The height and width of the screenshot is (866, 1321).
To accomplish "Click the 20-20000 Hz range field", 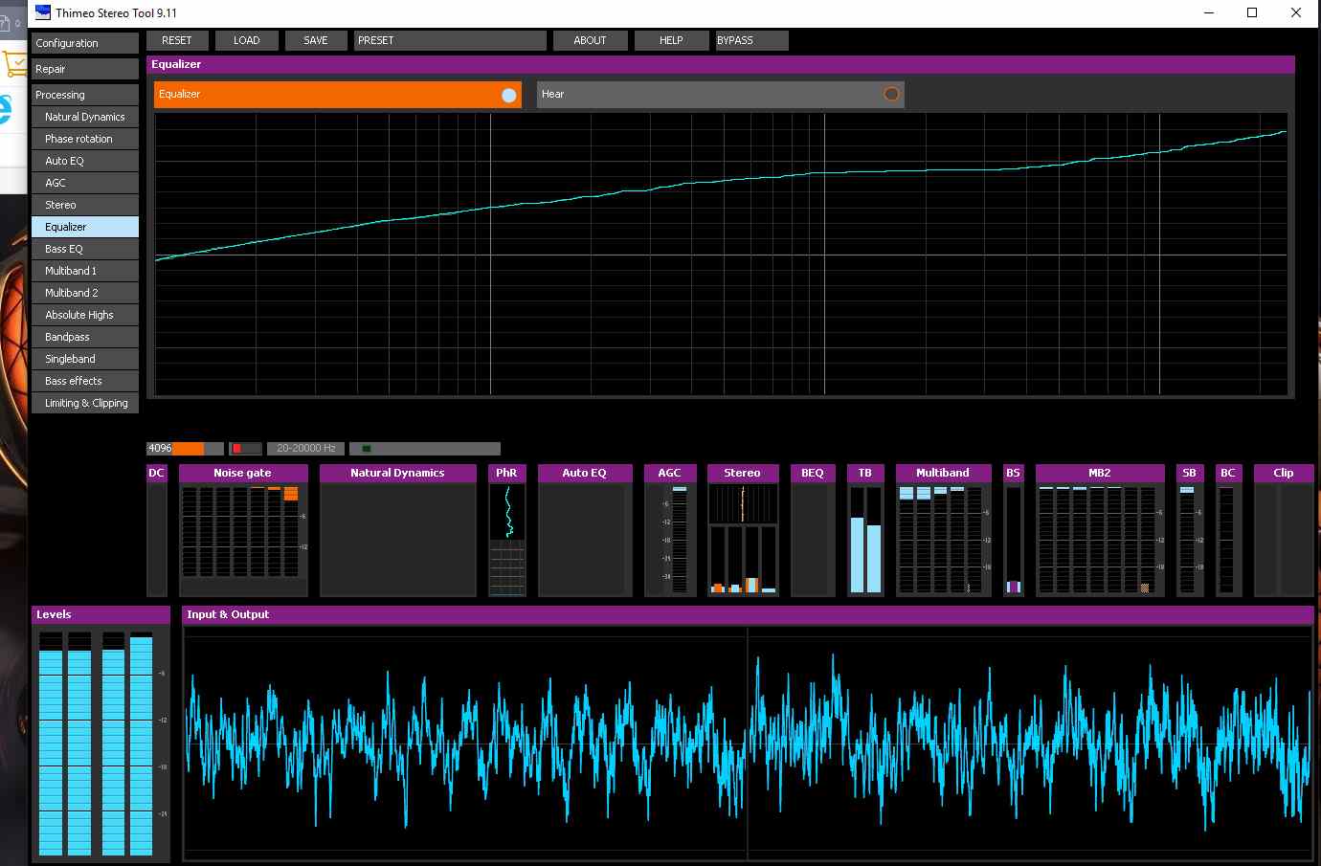I will pos(305,448).
